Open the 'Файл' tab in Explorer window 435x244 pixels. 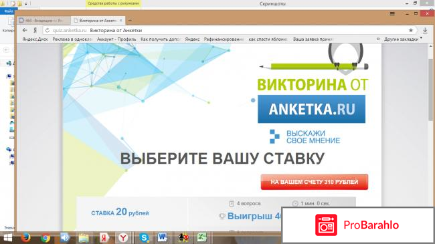tap(9, 11)
